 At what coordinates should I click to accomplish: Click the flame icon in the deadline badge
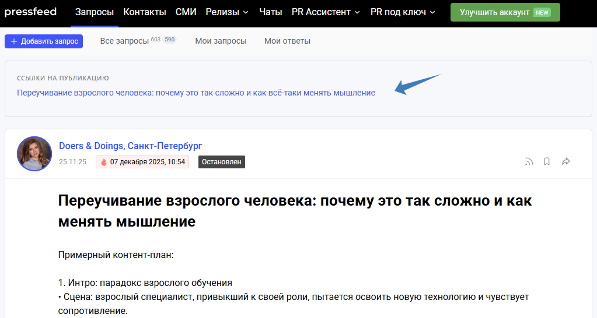[104, 162]
